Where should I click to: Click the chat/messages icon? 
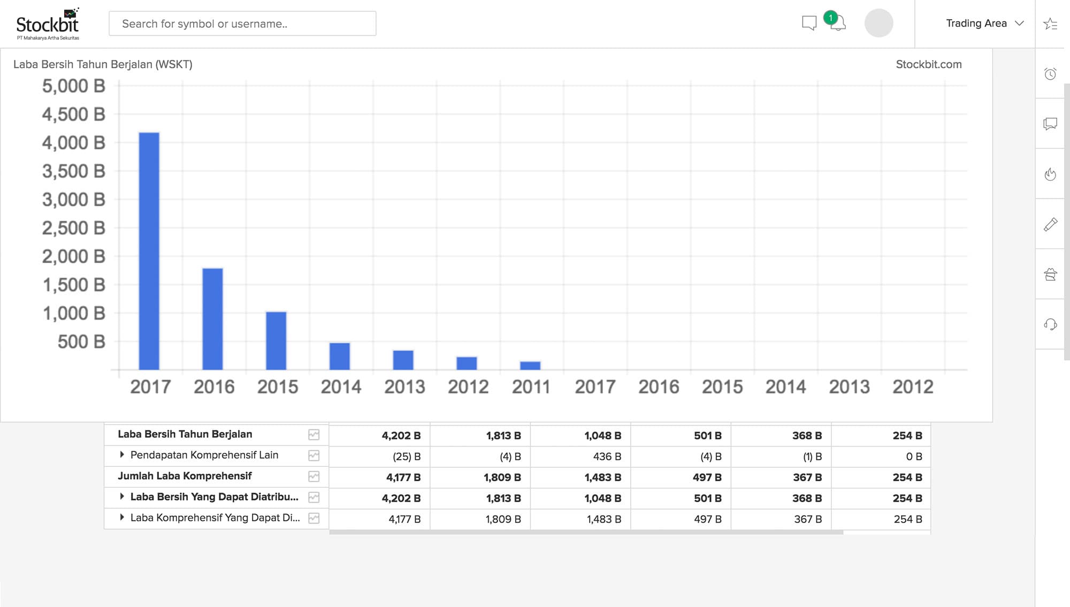(808, 24)
